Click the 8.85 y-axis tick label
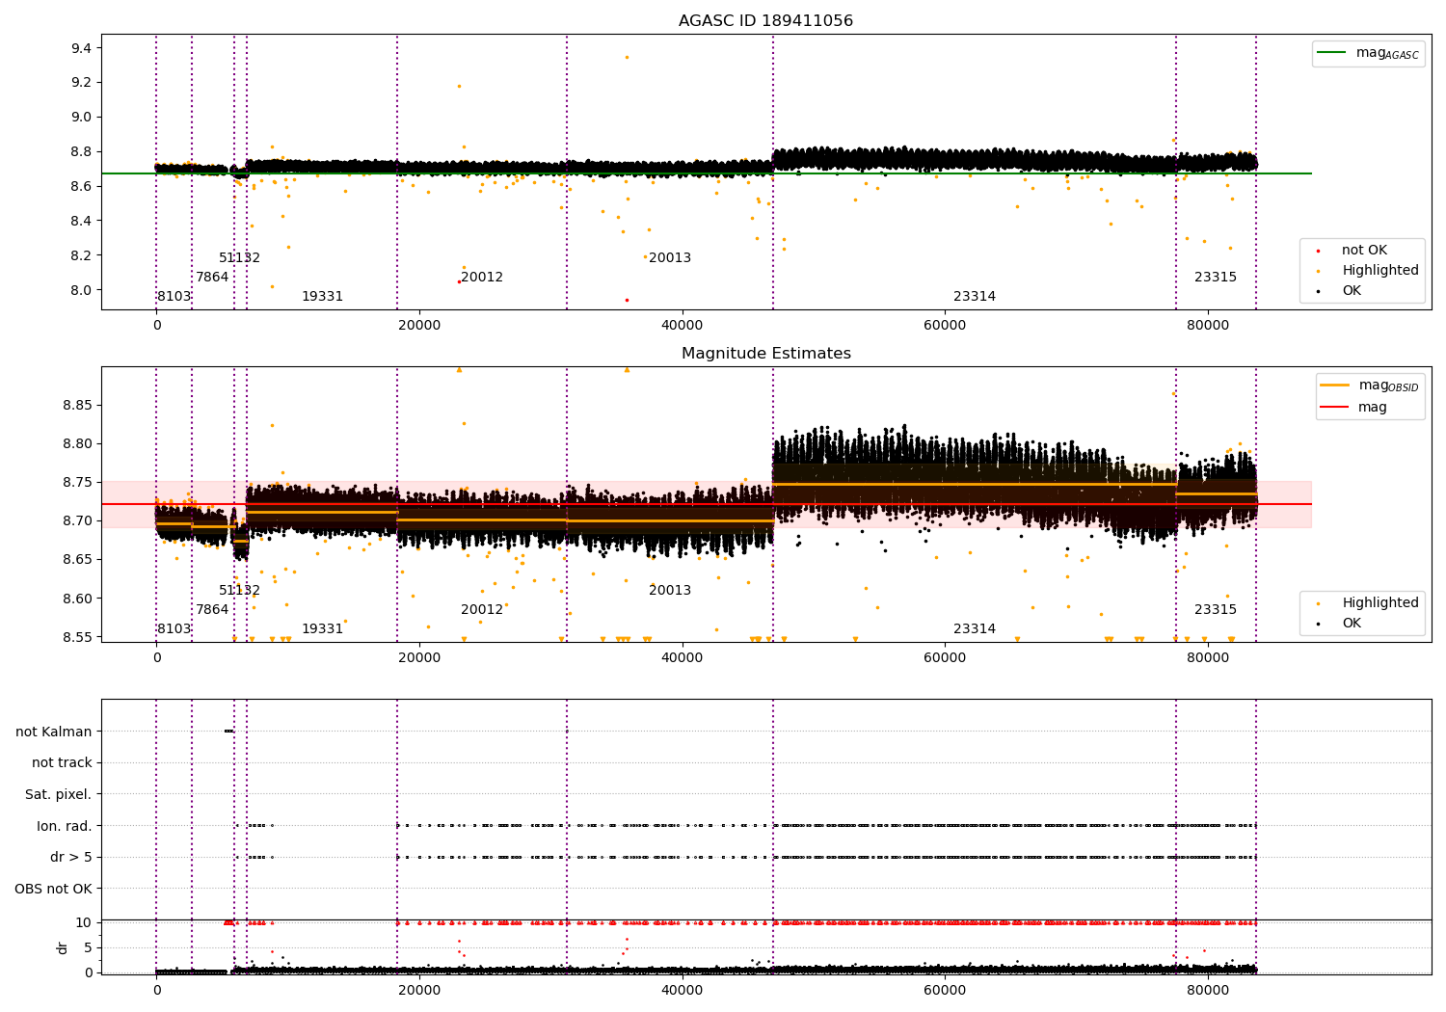 click(x=78, y=406)
